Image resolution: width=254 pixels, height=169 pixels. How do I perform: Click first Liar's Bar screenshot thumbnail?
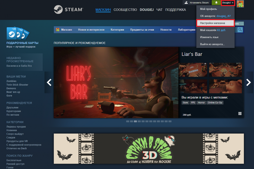coord(193,70)
